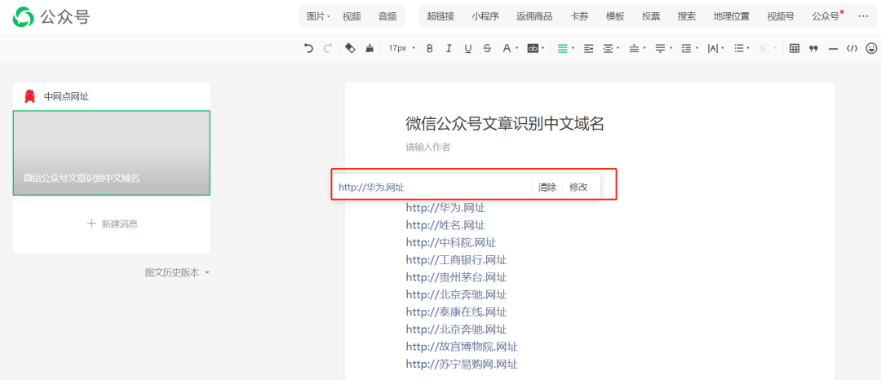881x380 pixels.
Task: Toggle strikethrough formatting
Action: pyautogui.click(x=487, y=48)
